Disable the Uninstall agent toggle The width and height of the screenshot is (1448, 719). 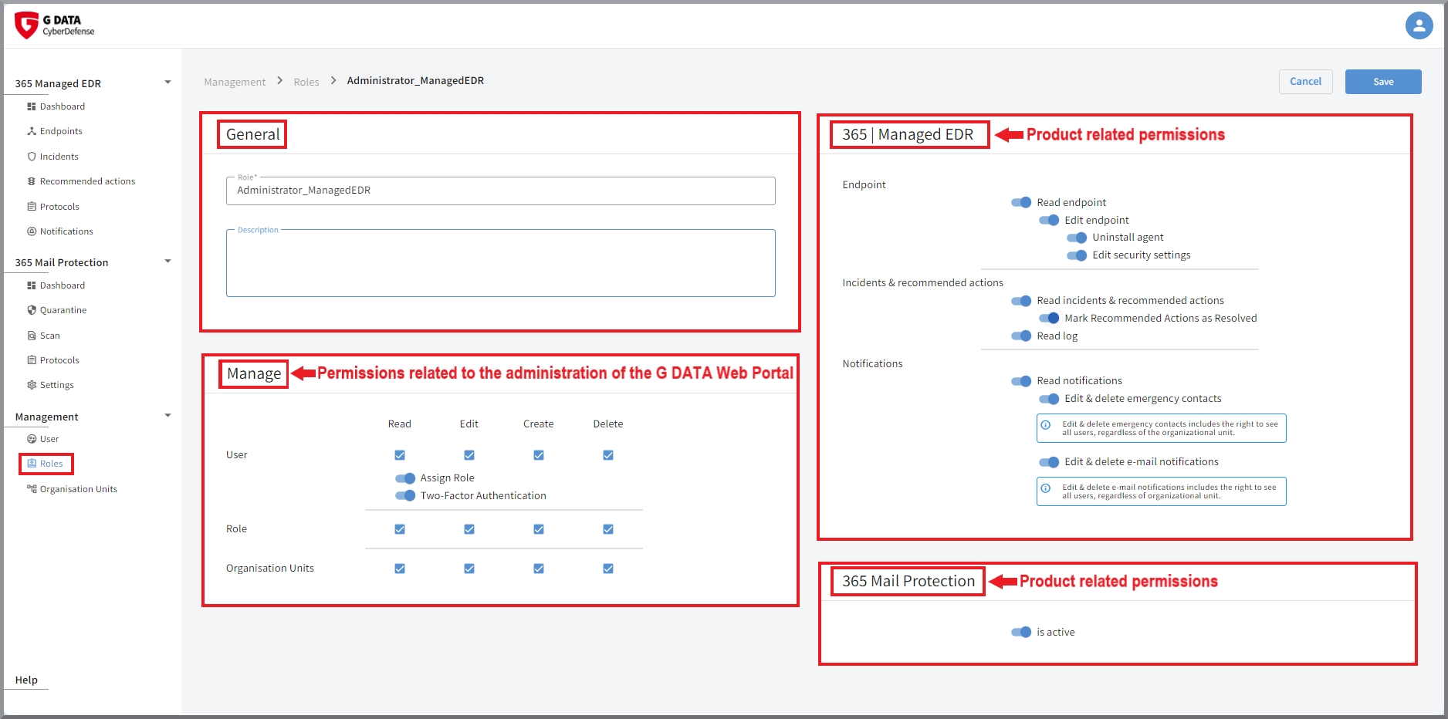click(x=1077, y=238)
